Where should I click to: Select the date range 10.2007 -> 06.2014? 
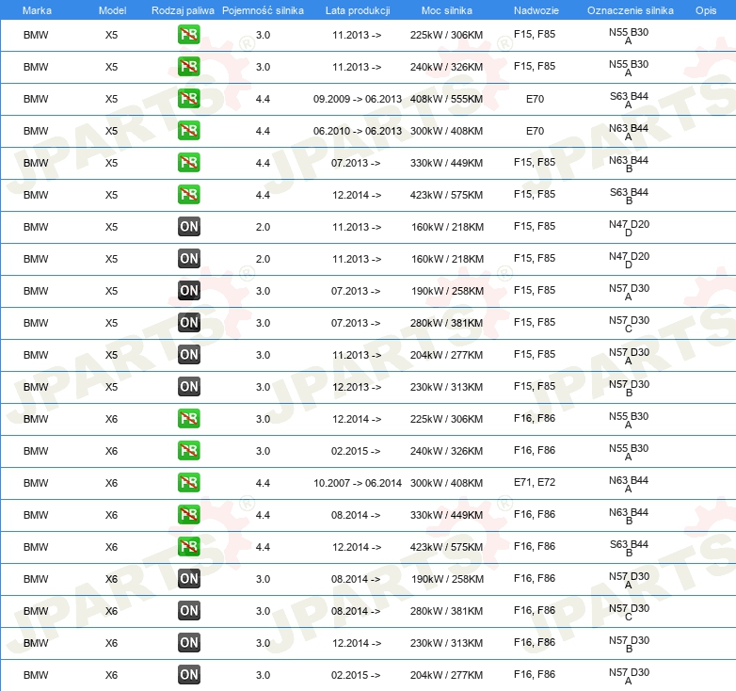coord(358,483)
